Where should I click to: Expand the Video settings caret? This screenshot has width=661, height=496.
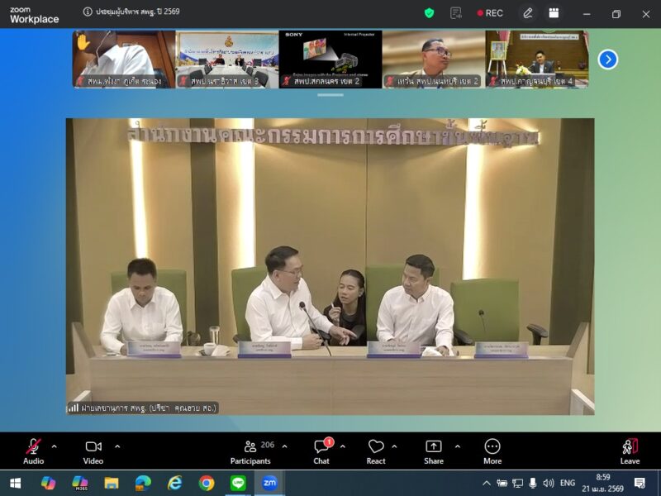click(117, 446)
